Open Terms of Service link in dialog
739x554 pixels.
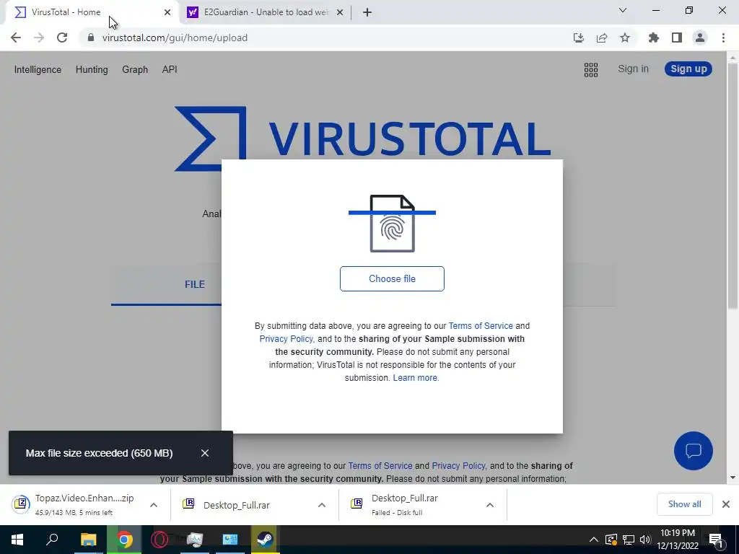(x=480, y=326)
